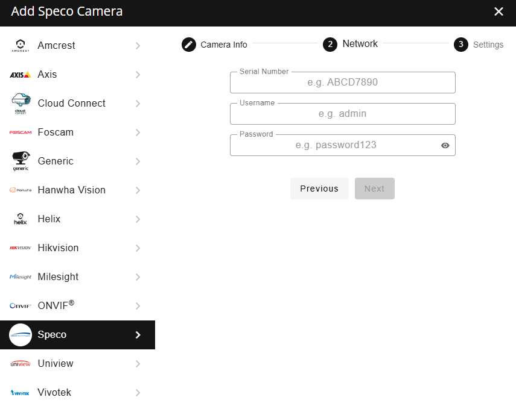Close the Add Speco Camera dialog
This screenshot has height=409, width=516.
(498, 11)
